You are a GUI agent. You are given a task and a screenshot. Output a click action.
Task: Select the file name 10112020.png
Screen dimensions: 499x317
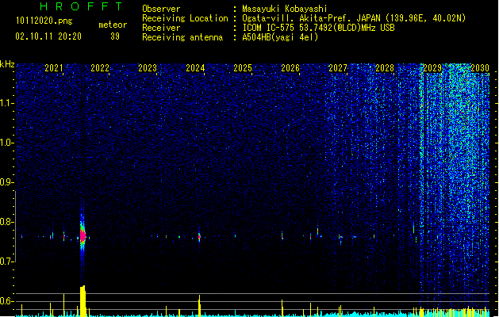tap(44, 21)
